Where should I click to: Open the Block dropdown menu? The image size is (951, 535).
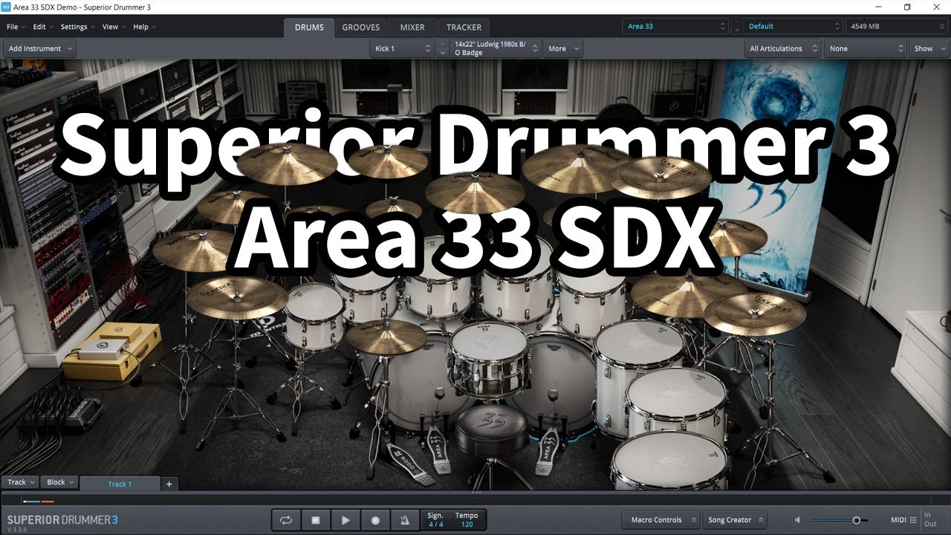(x=59, y=482)
